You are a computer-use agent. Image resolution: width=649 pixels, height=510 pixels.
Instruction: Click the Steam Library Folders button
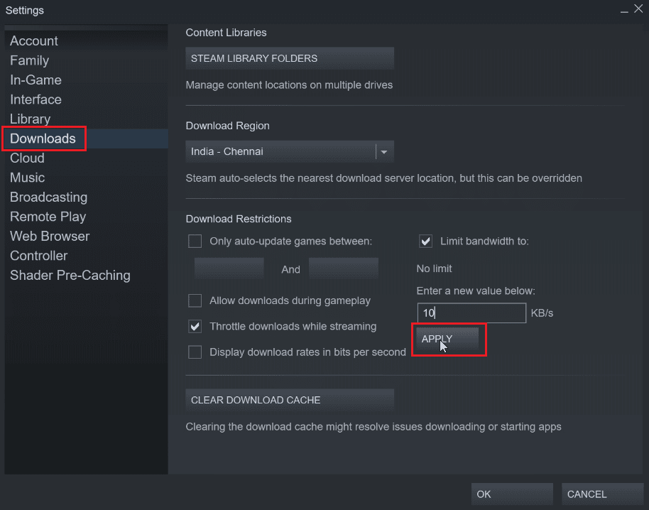click(x=290, y=58)
